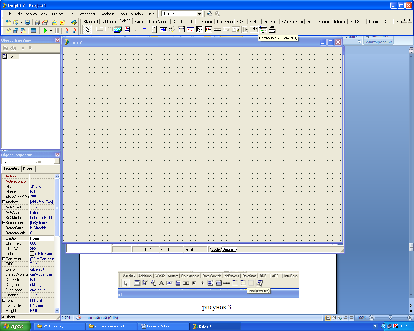The image size is (414, 331).
Task: Open the Project menu
Action: tap(58, 14)
